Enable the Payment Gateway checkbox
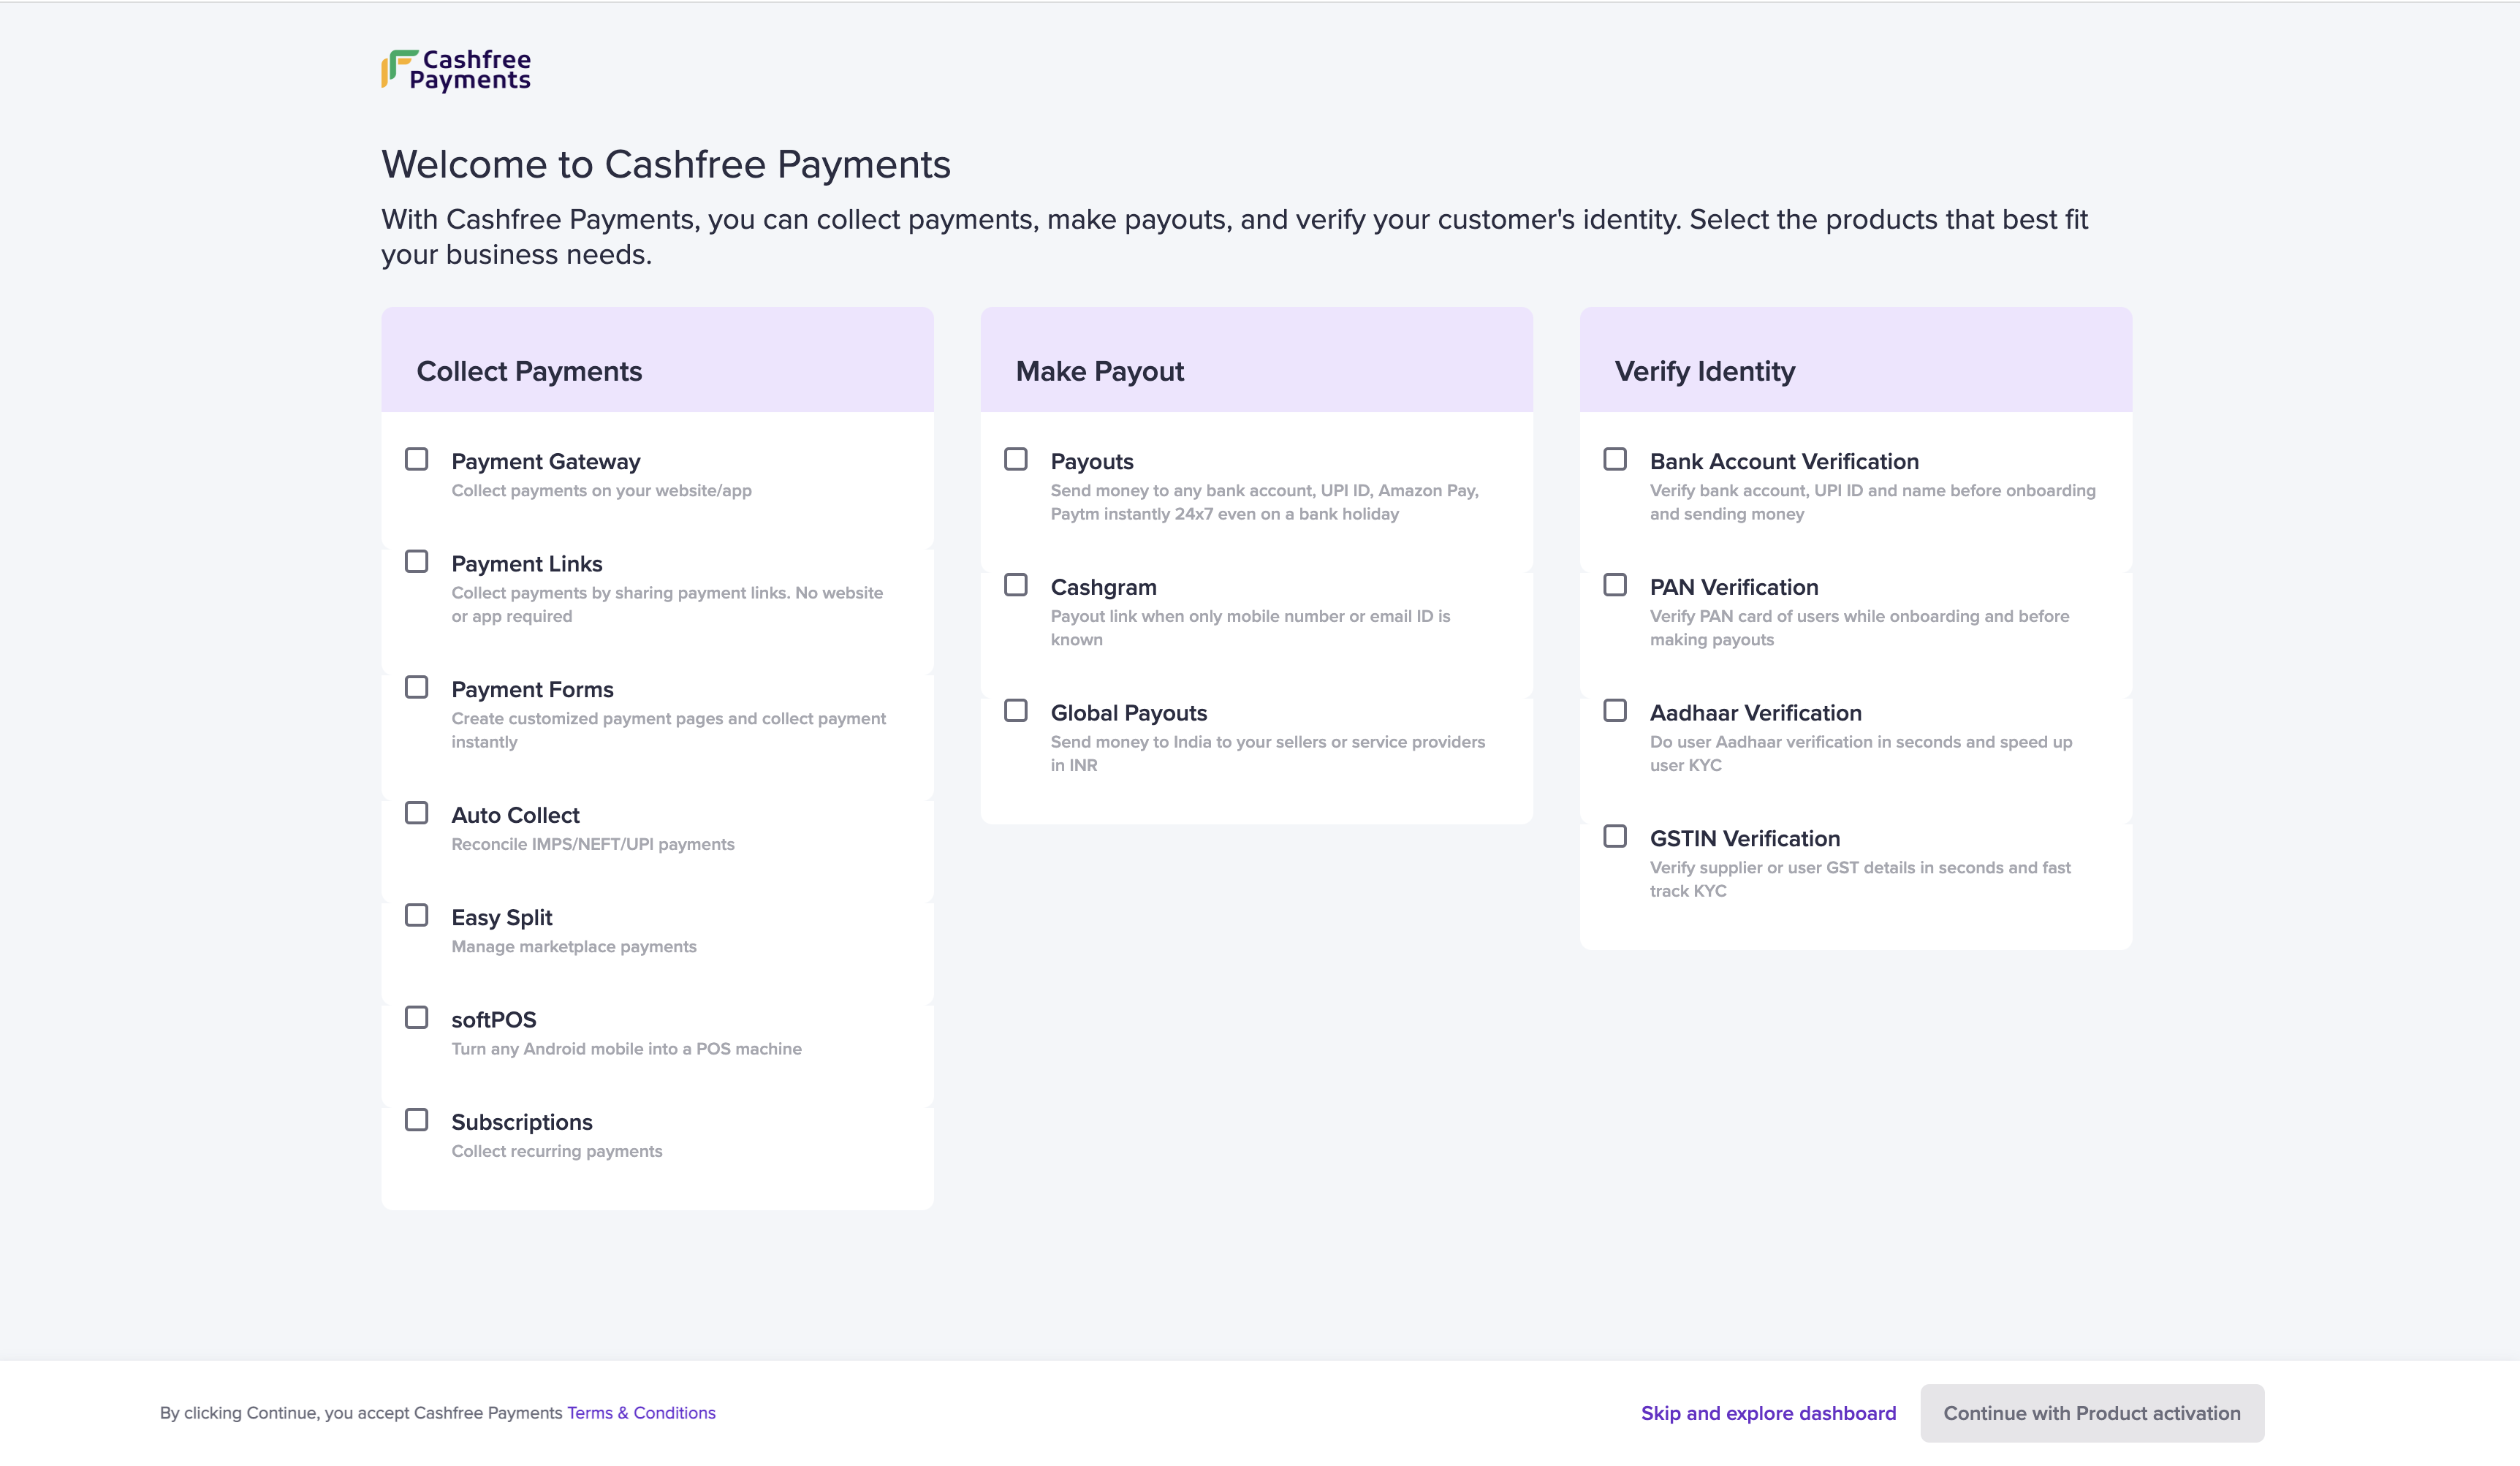This screenshot has width=2520, height=1466. tap(417, 459)
